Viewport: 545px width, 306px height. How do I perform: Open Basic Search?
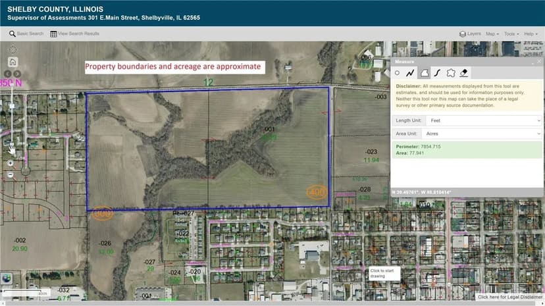[x=26, y=34]
